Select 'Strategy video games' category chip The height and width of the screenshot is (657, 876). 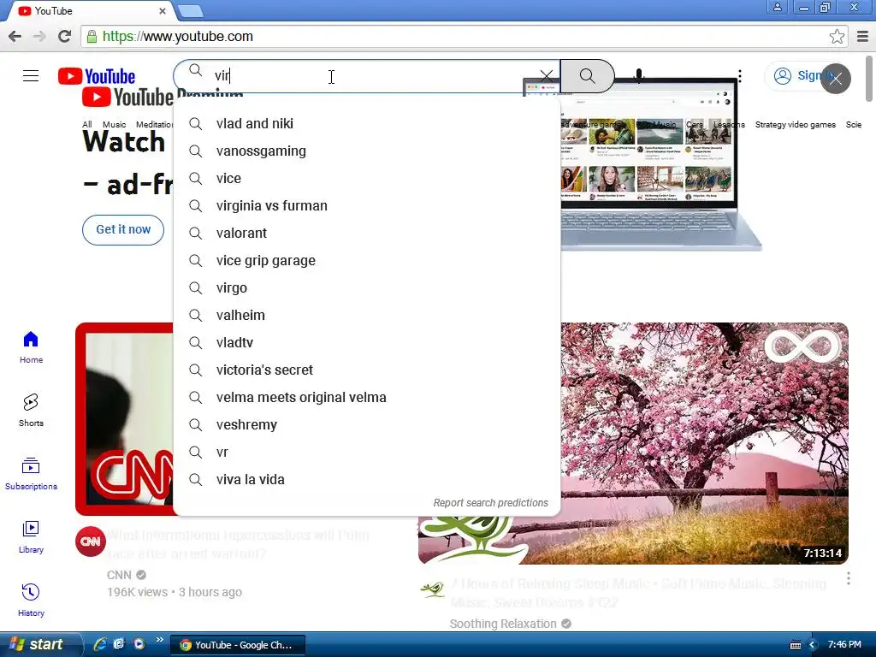(795, 124)
